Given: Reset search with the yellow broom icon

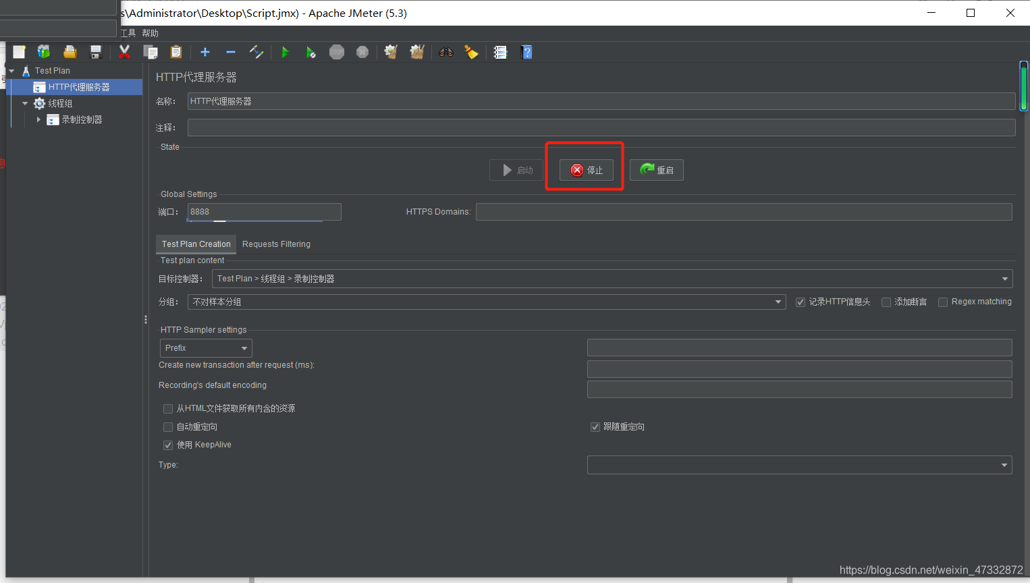Looking at the screenshot, I should 472,52.
